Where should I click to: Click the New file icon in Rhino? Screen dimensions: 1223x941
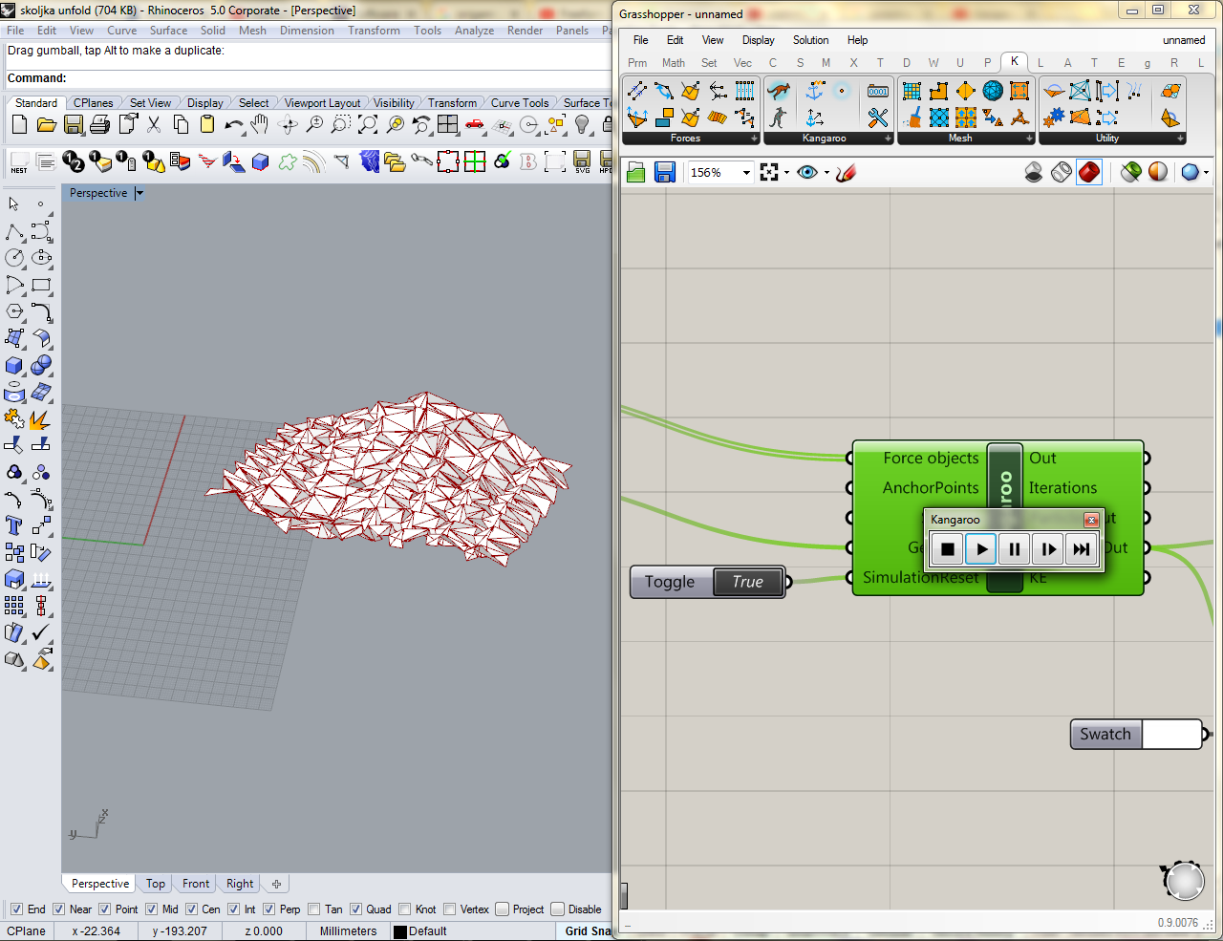(x=19, y=124)
